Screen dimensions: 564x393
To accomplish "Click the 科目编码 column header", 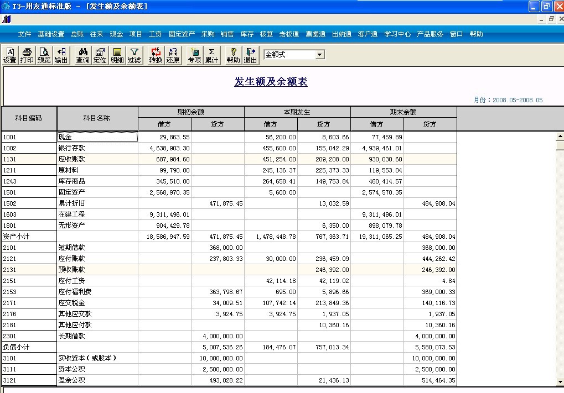I will (x=29, y=118).
